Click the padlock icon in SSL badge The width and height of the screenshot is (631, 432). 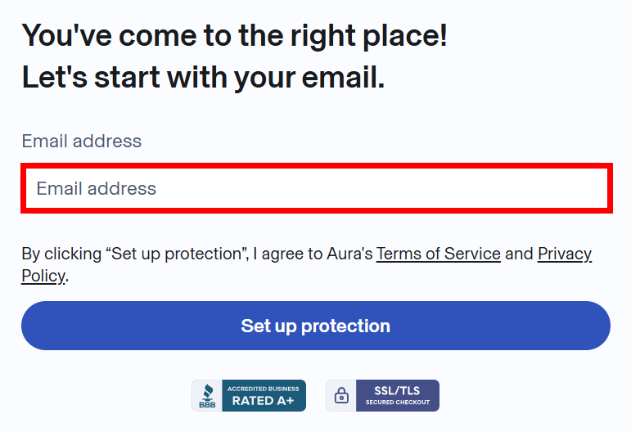pyautogui.click(x=341, y=396)
